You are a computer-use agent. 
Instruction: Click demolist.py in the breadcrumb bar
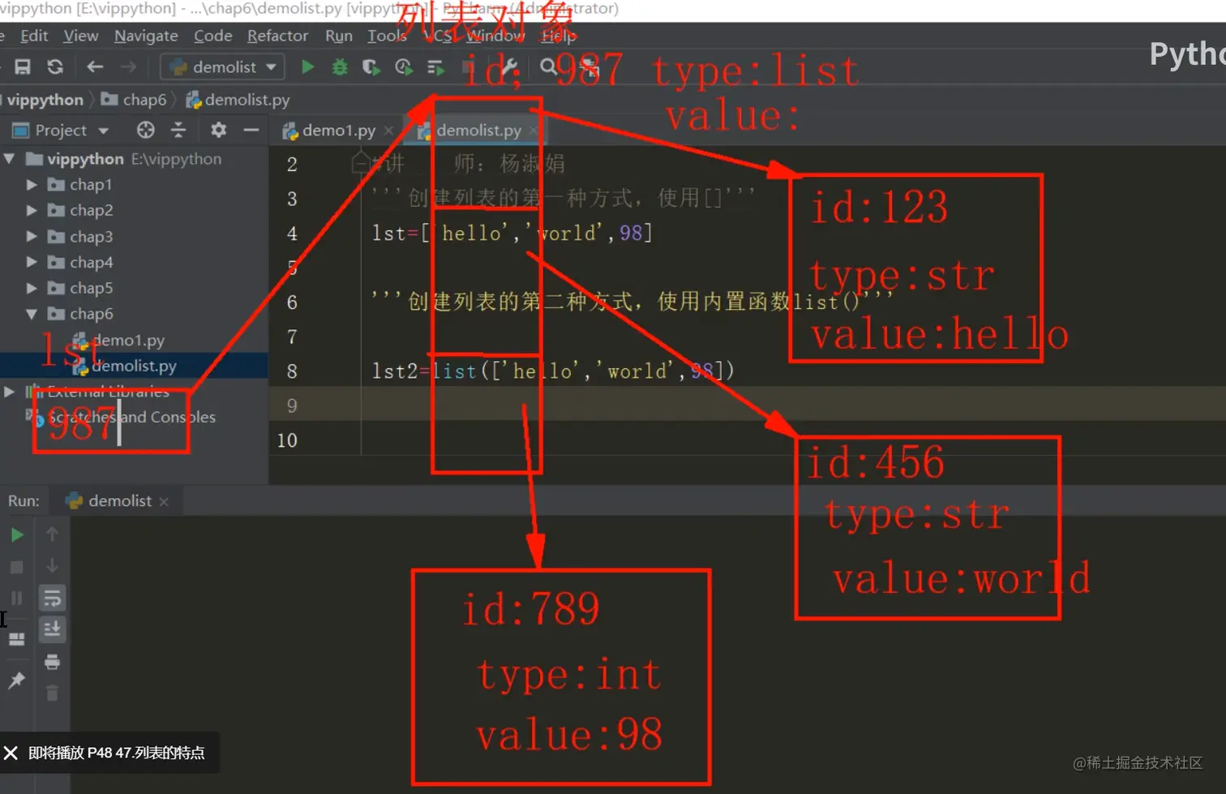(x=238, y=100)
